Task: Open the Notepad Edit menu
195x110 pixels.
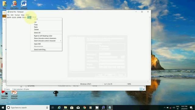Action: click(12, 15)
